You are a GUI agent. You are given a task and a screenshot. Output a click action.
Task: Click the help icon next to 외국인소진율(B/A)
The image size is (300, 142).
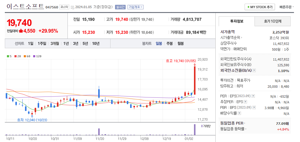[254, 71]
